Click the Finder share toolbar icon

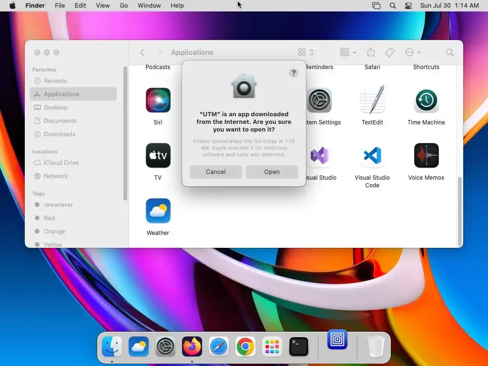click(371, 52)
